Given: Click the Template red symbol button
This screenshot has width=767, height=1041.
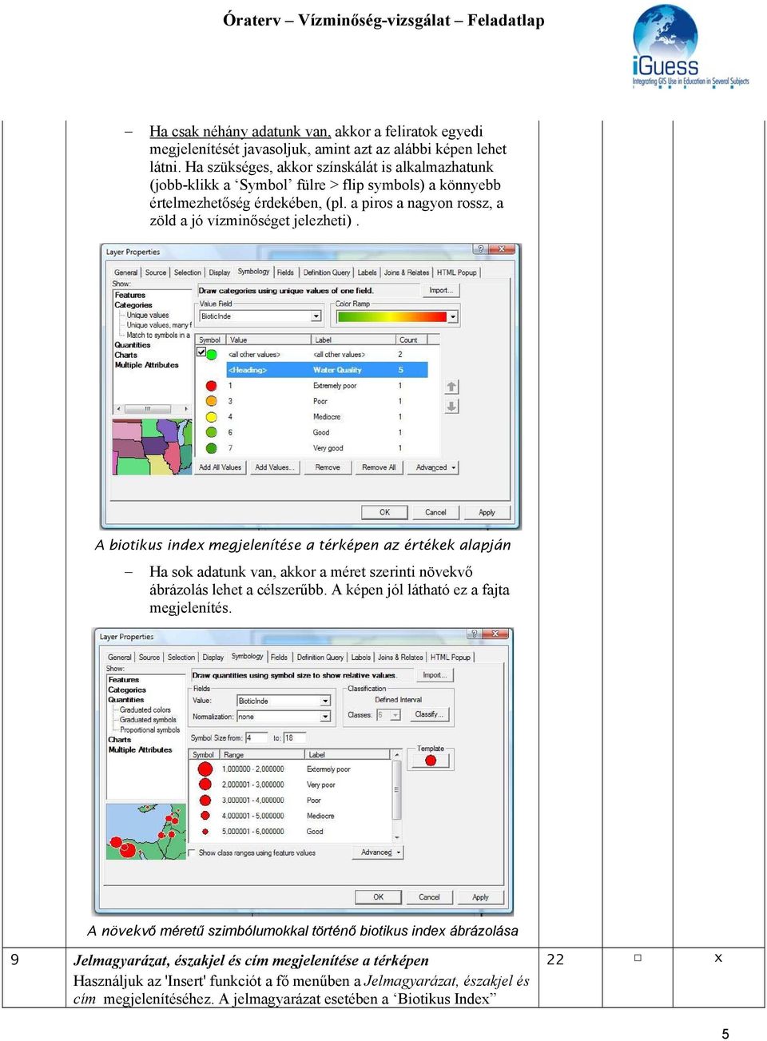Looking at the screenshot, I should point(431,761).
